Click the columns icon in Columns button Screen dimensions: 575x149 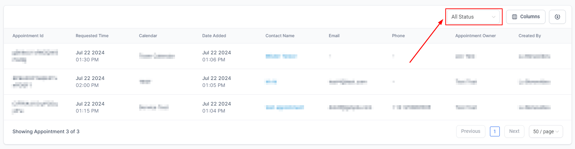pos(515,17)
